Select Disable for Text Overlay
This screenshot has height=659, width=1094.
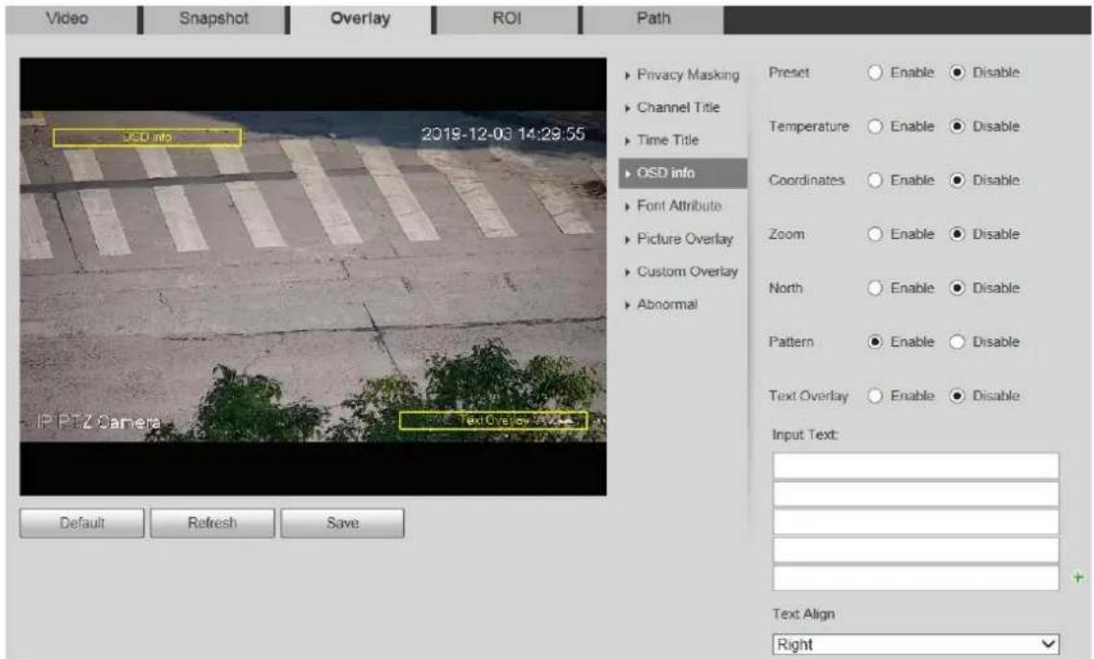point(958,396)
